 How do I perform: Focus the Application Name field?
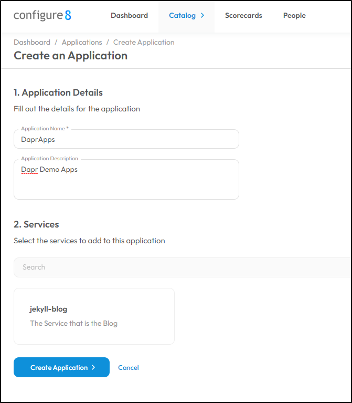coord(126,139)
